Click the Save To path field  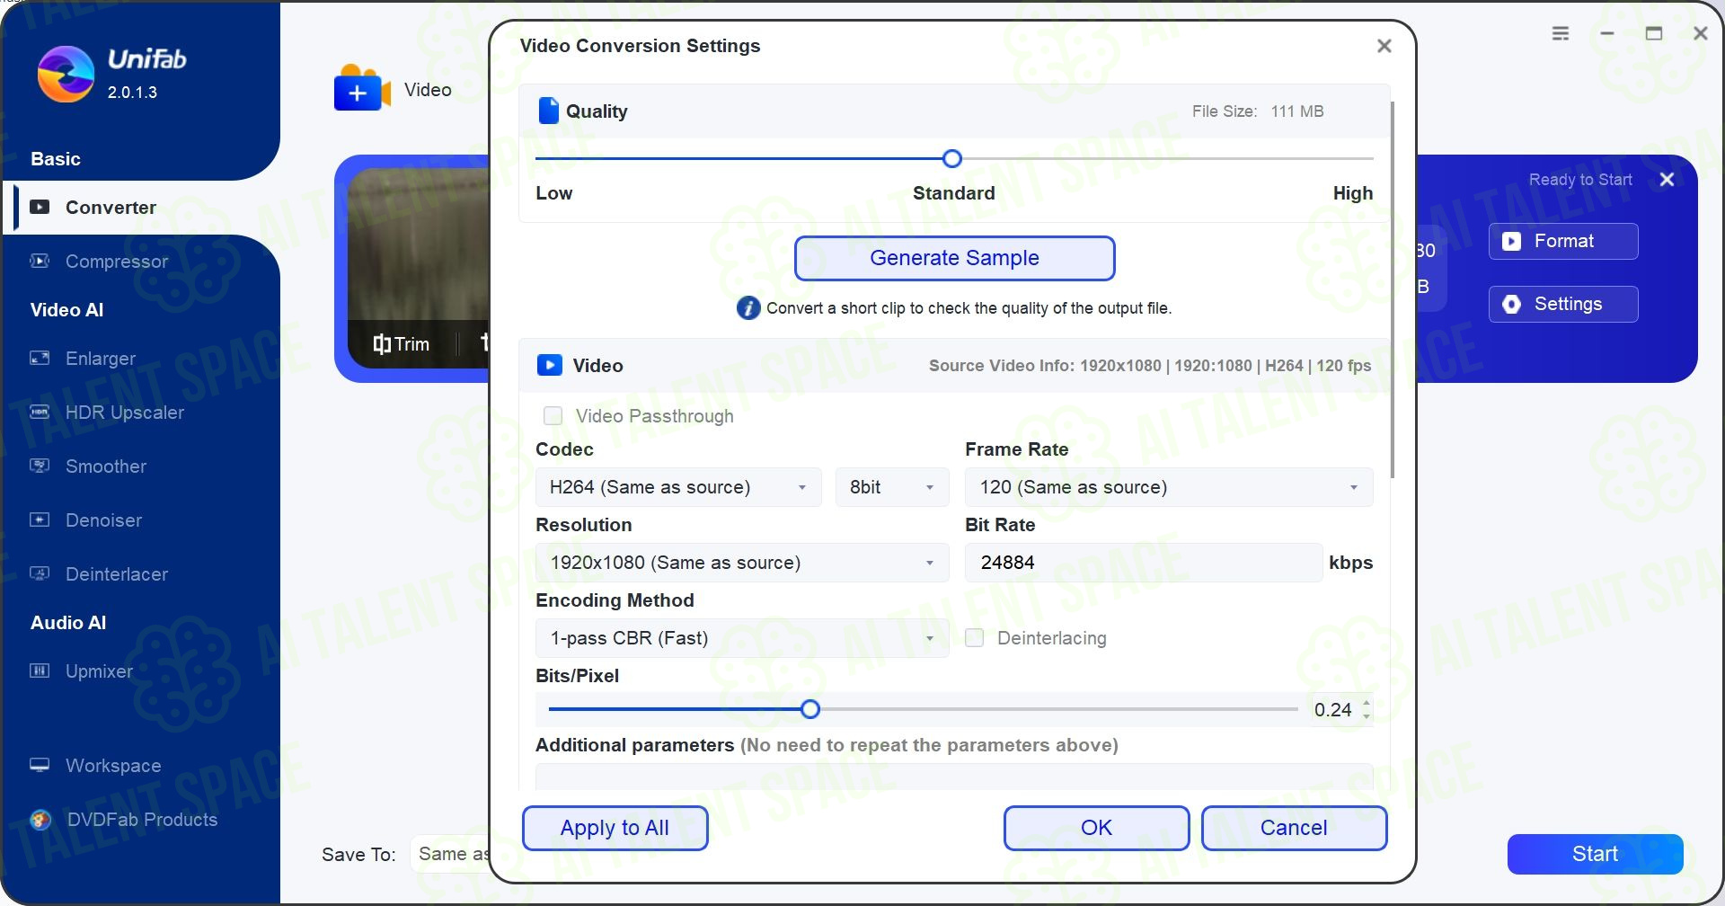tap(451, 854)
